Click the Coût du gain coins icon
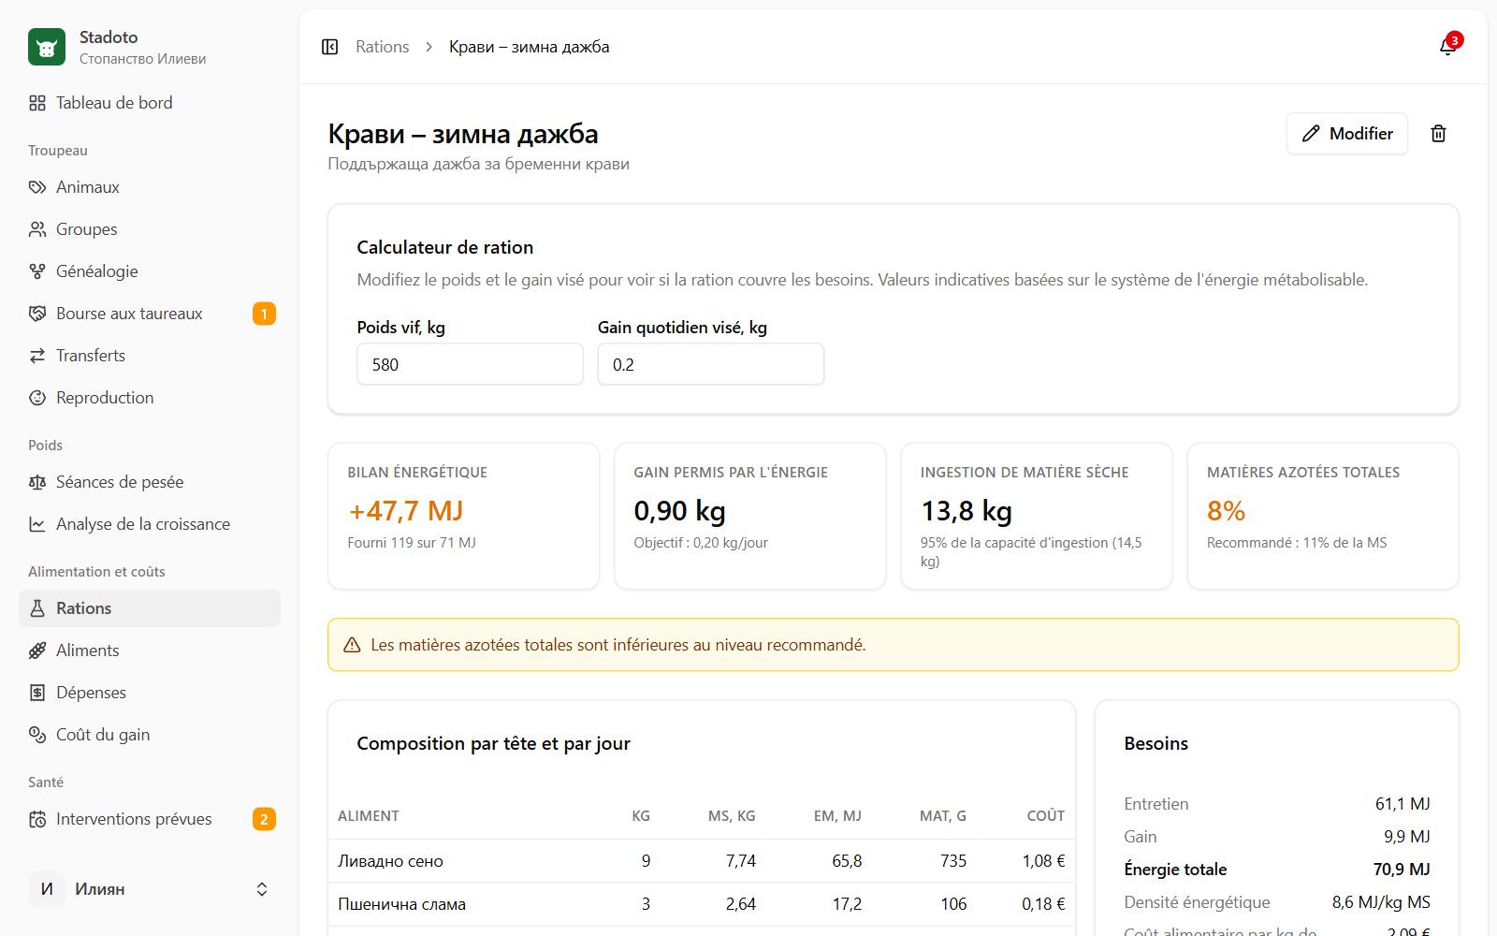The image size is (1497, 936). (37, 735)
